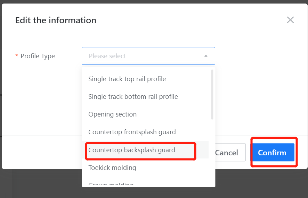
Task: Click the scrollbar track below the thumb
Action: [212, 153]
